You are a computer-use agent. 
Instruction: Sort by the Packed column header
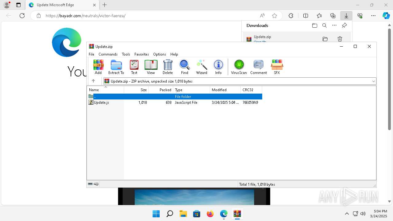(x=161, y=90)
